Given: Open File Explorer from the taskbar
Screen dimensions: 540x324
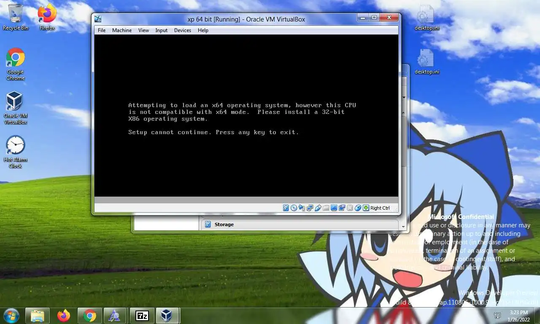Looking at the screenshot, I should [38, 316].
